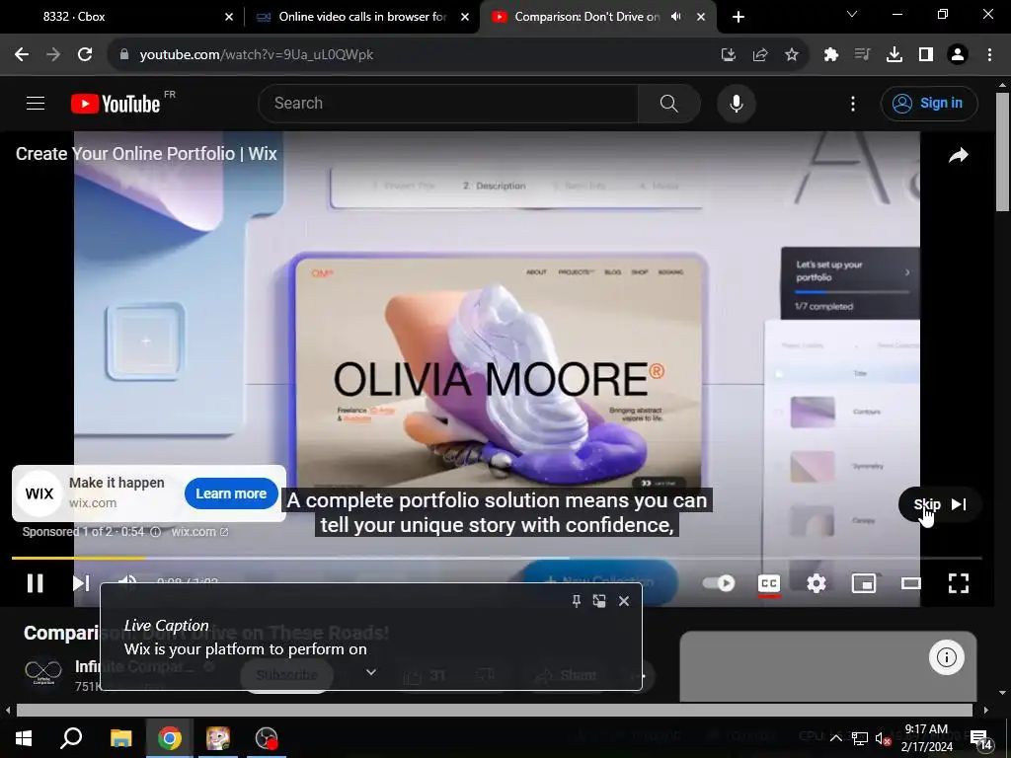This screenshot has height=758, width=1011.
Task: Pin the Live Caption box
Action: pyautogui.click(x=576, y=601)
